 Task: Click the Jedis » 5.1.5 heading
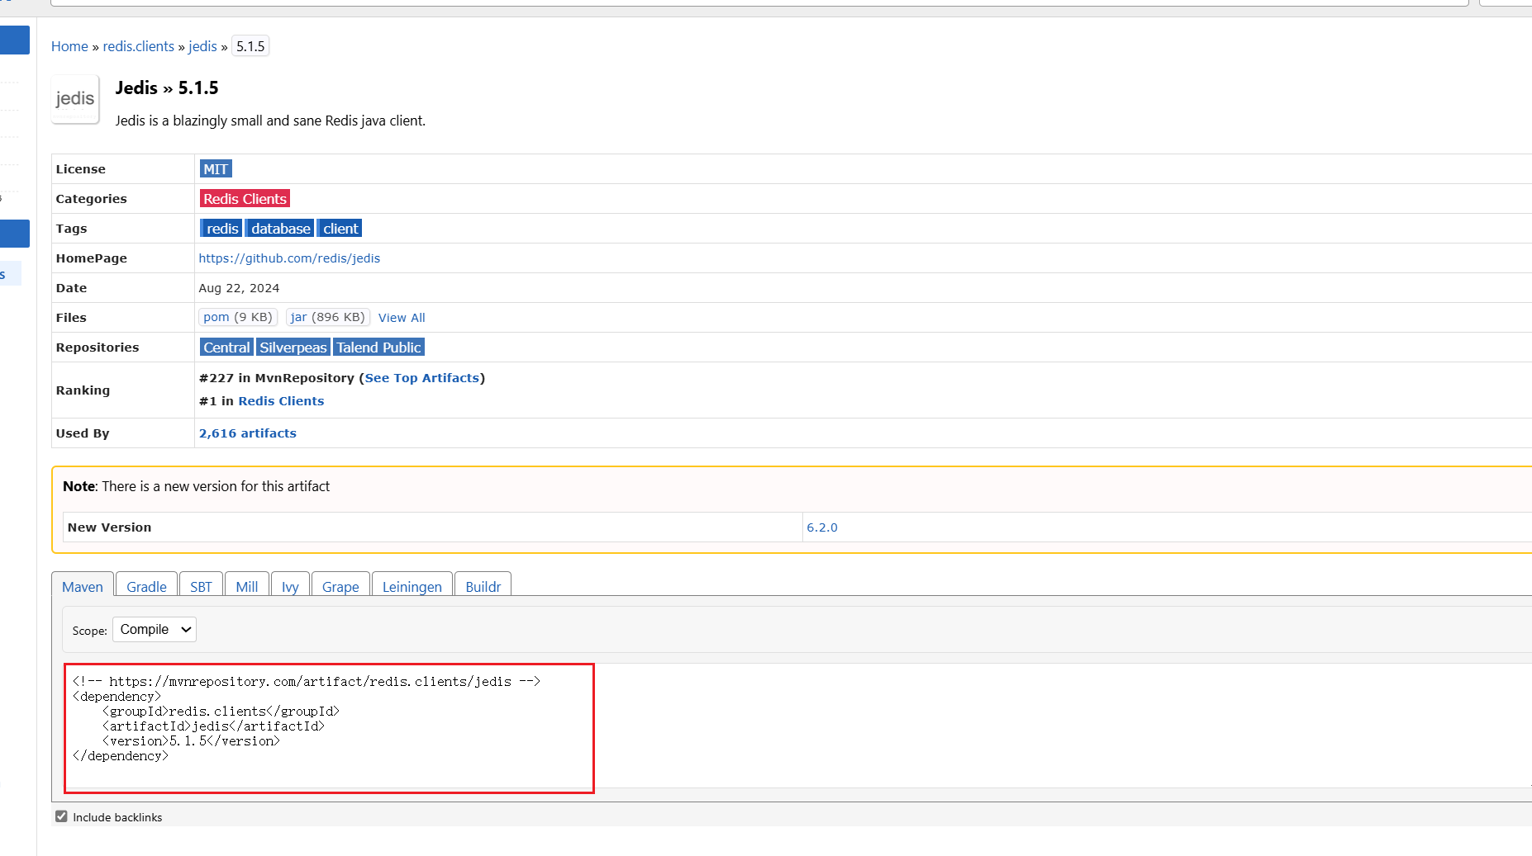[x=167, y=88]
